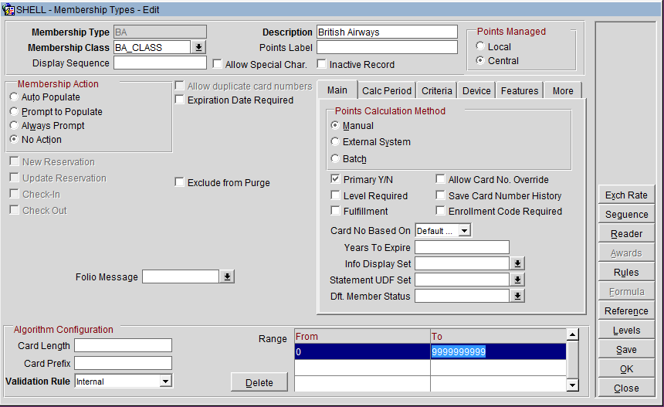Screen dimensions: 664x407
Task: Choose Batch points calculation method
Action: point(335,159)
